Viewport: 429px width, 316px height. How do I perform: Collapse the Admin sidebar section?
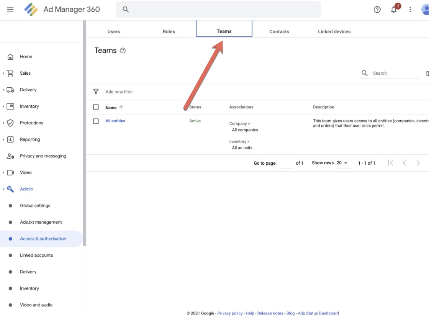(x=4, y=189)
